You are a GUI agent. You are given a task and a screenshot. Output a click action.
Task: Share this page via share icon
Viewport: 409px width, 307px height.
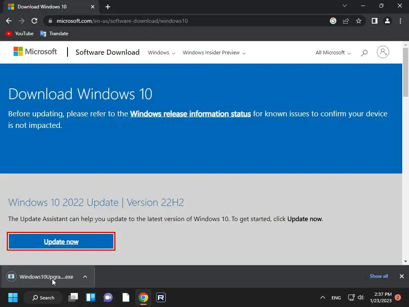point(346,21)
